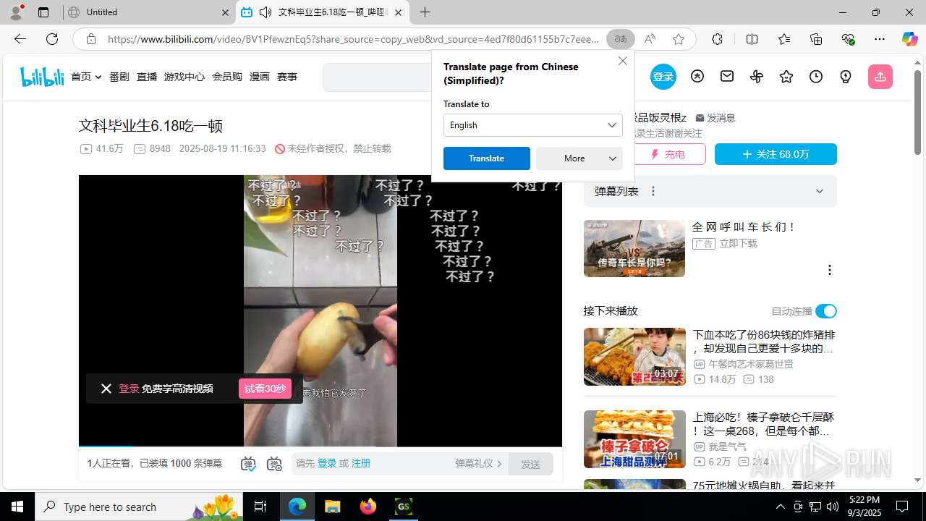
Task: Open the browser extensions puzzle icon
Action: pyautogui.click(x=717, y=39)
